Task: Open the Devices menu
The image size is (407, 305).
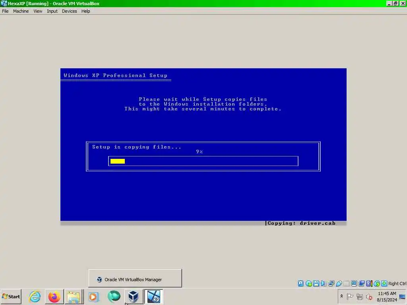Action: click(x=69, y=11)
